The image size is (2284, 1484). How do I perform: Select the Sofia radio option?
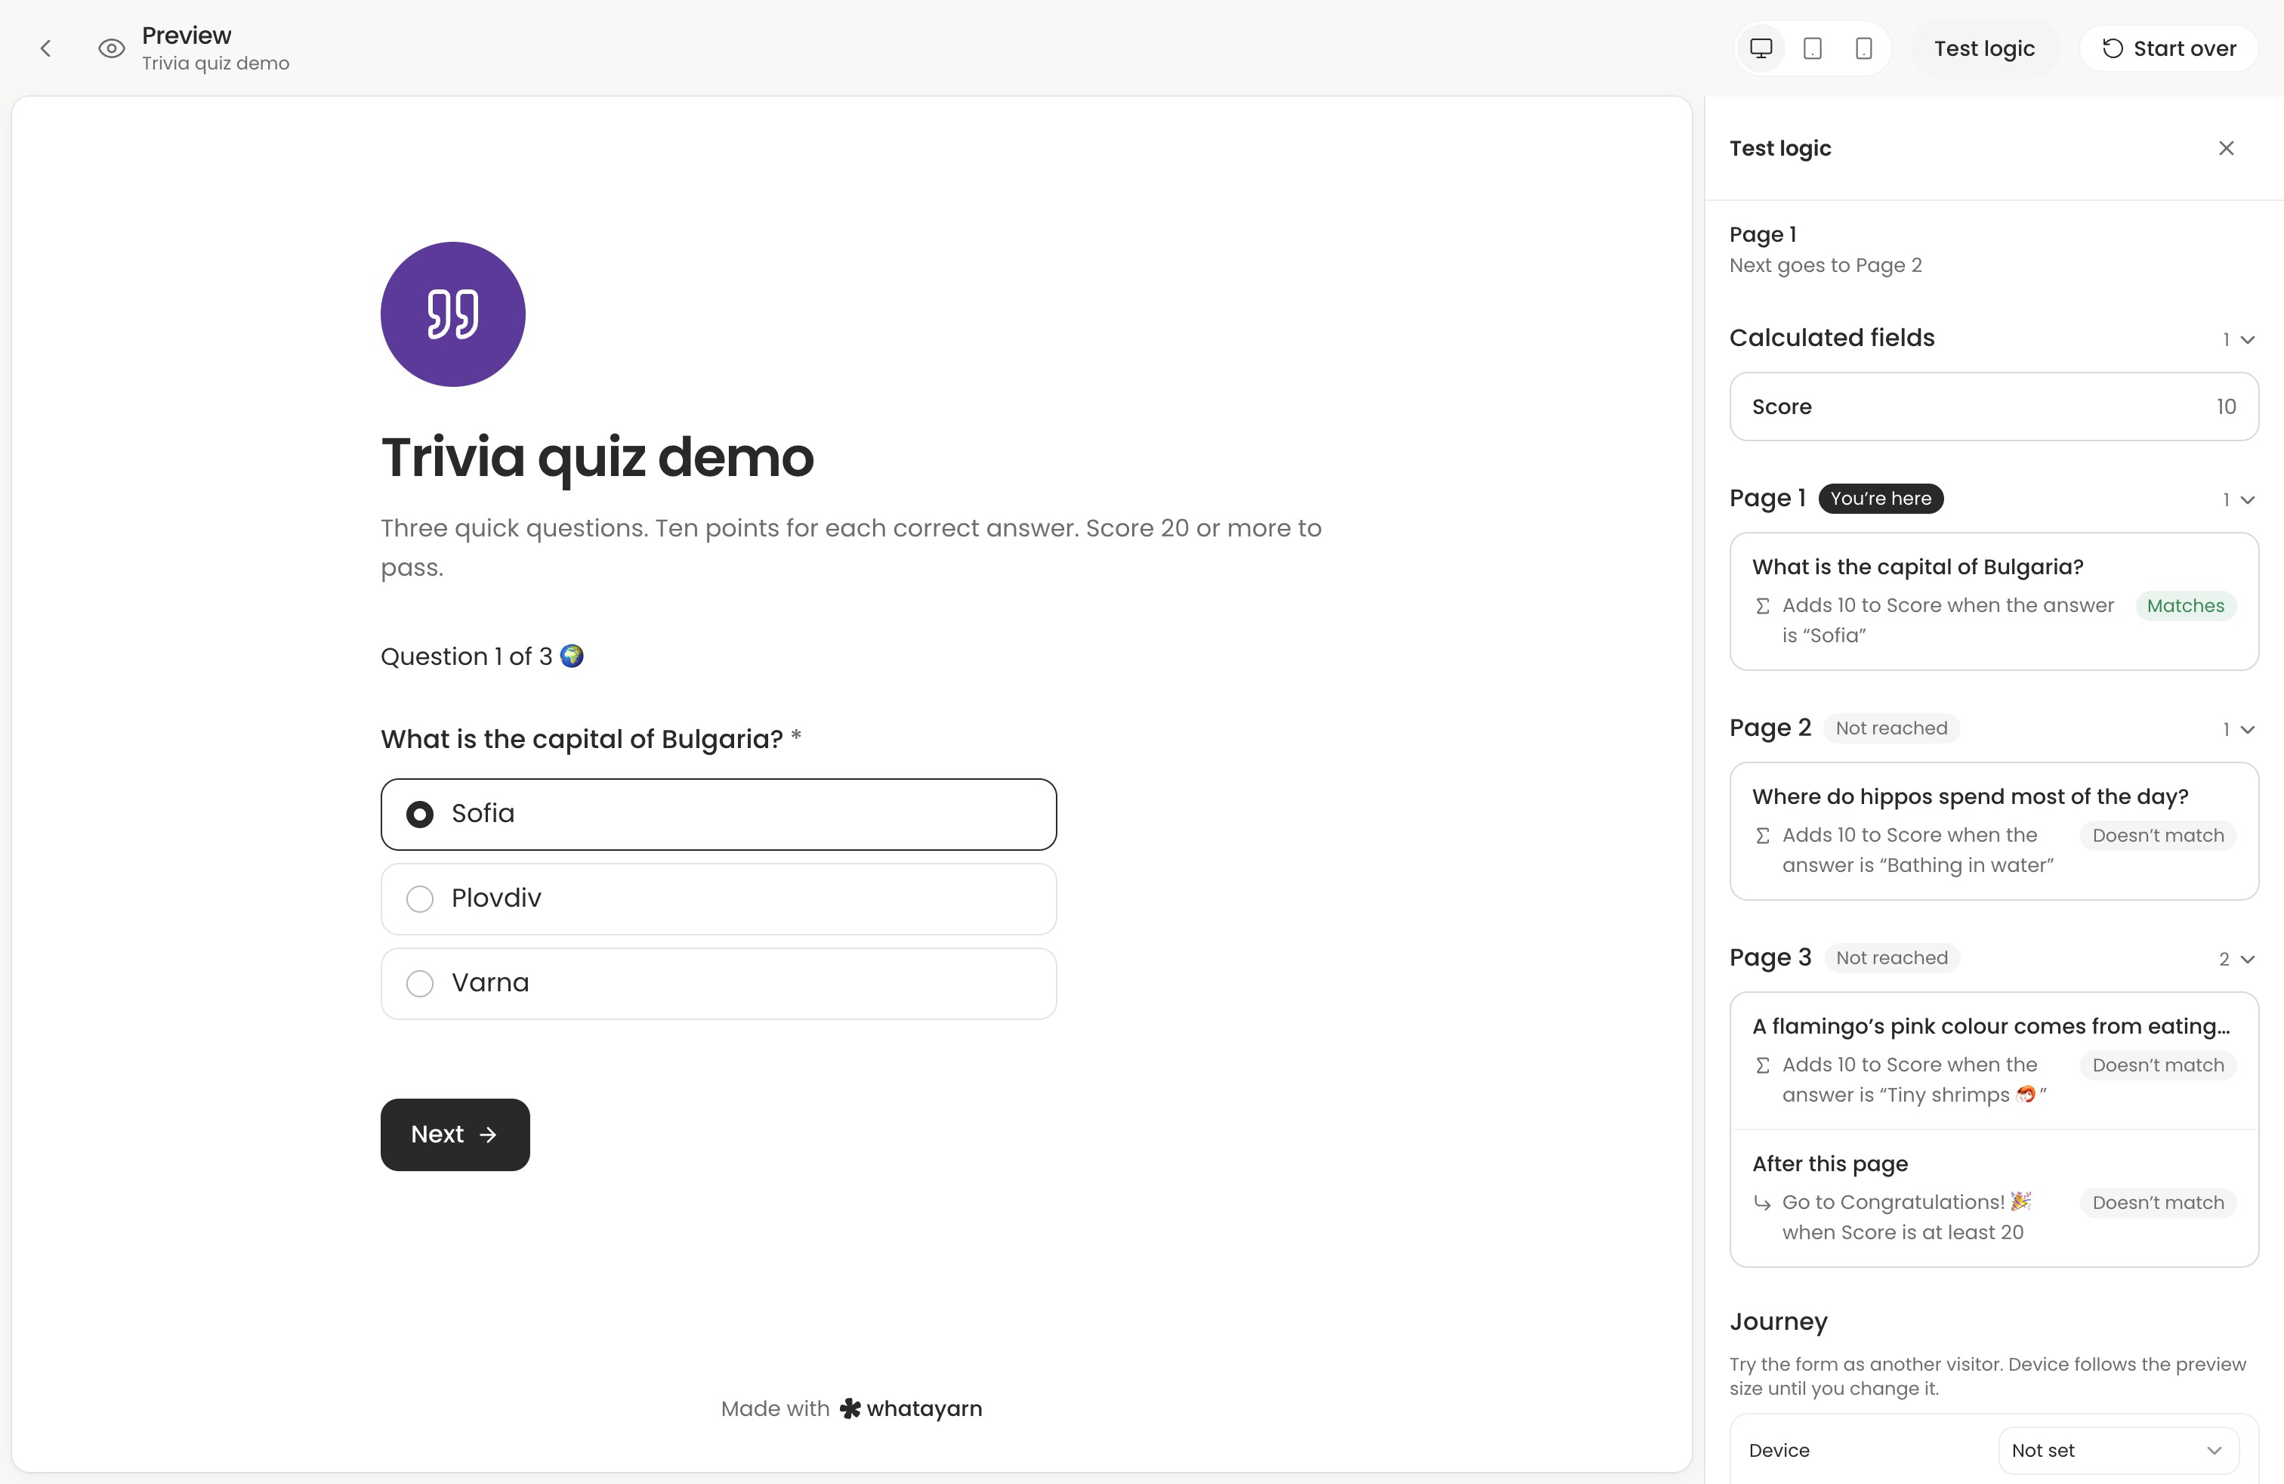tap(718, 814)
